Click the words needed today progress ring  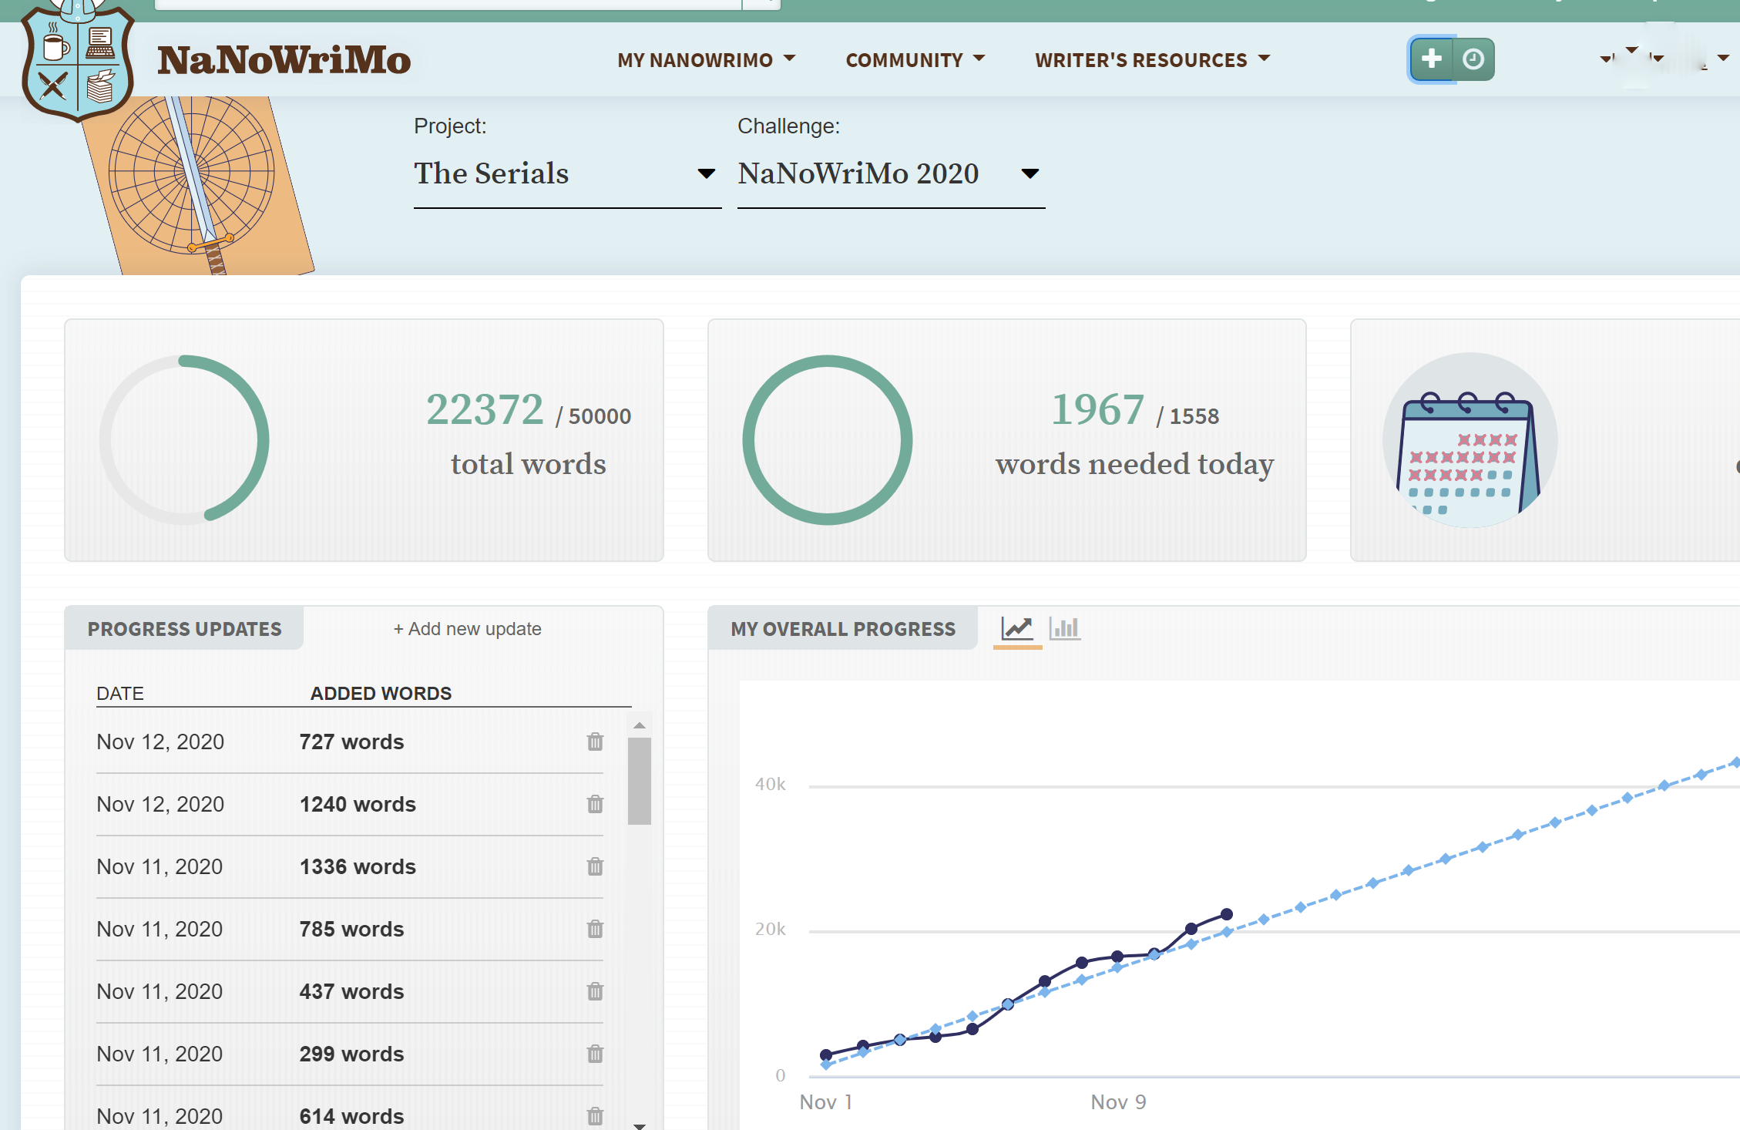tap(828, 440)
